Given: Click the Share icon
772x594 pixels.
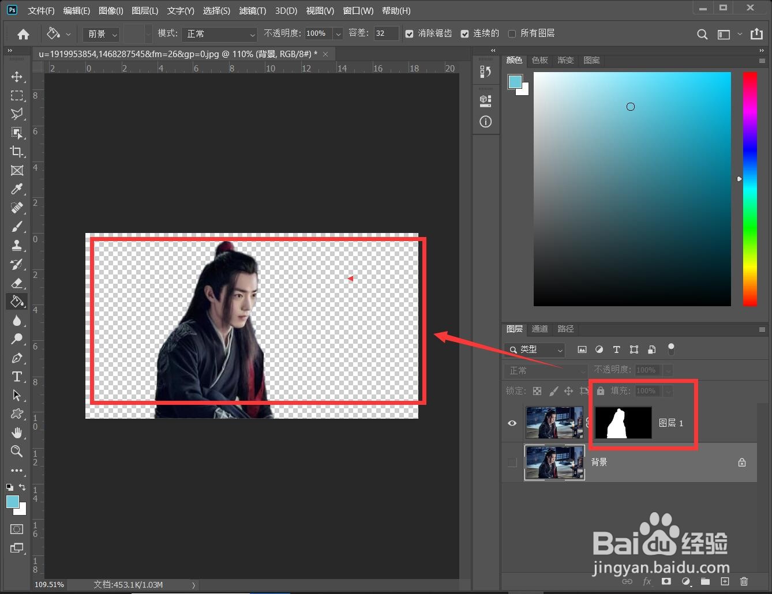Looking at the screenshot, I should tap(756, 34).
